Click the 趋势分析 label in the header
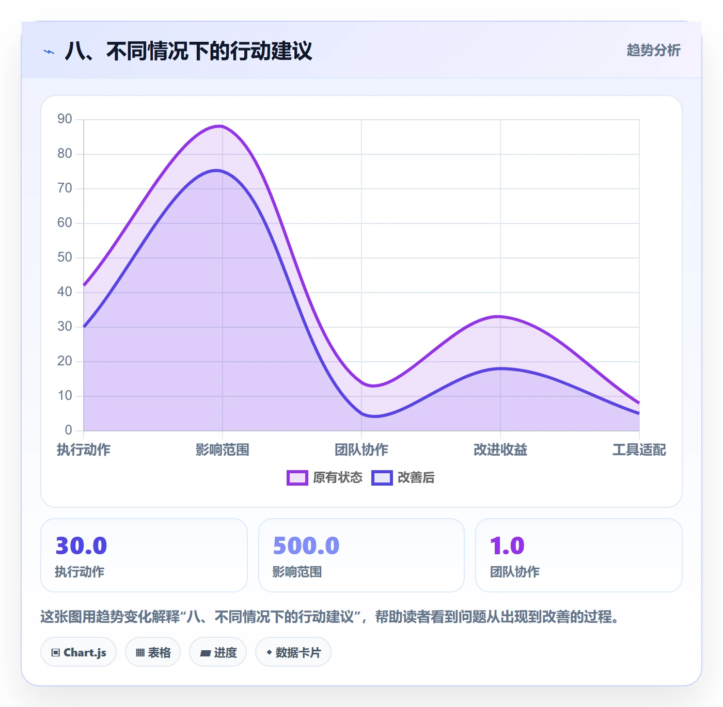Screen dimensions: 723x707 tap(653, 50)
